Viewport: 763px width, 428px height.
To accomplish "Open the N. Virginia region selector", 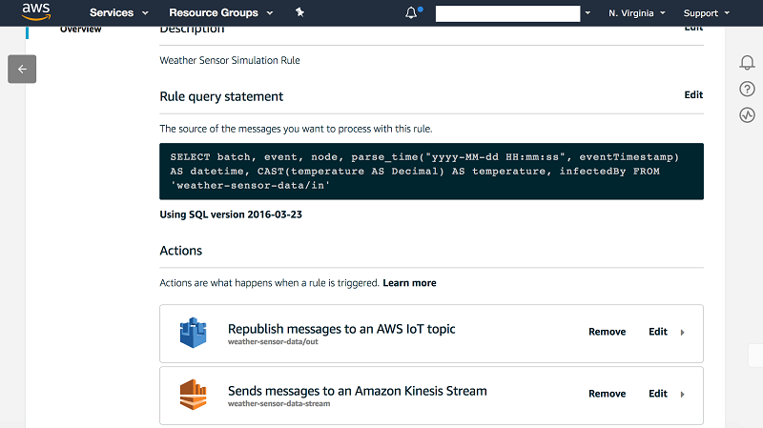I will pos(638,13).
